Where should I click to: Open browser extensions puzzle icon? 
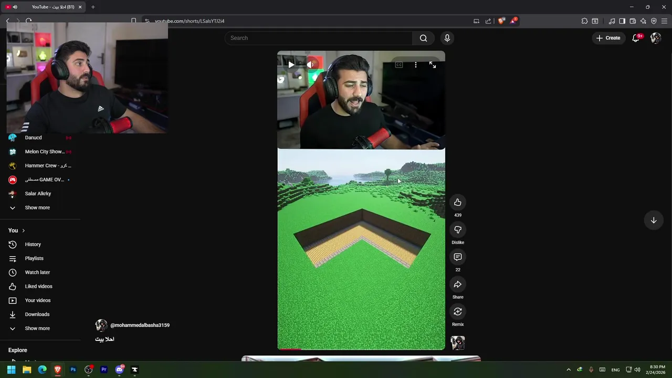click(x=584, y=21)
